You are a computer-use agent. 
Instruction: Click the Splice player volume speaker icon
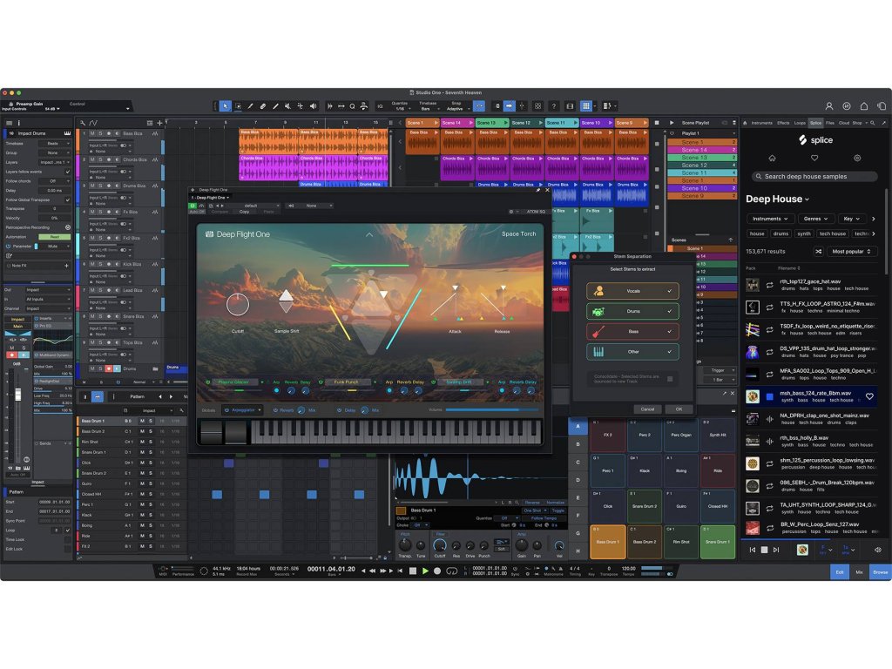pos(877,551)
